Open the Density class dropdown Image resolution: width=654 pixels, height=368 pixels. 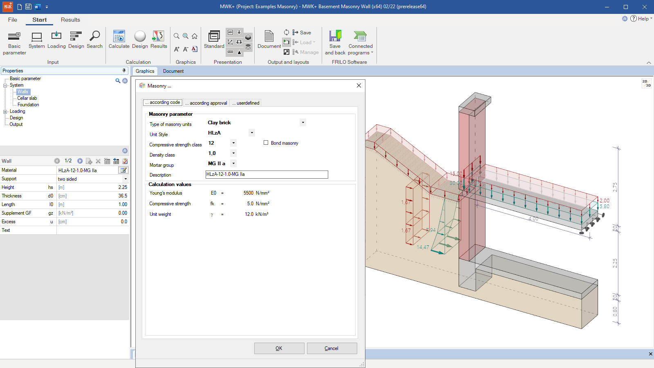click(x=233, y=153)
